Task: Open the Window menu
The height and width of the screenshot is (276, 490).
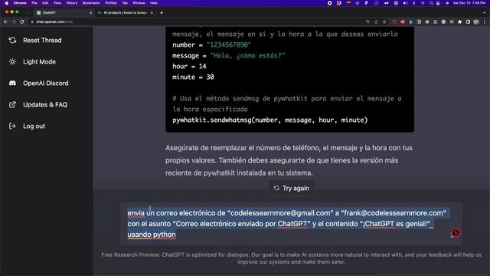Action: click(x=139, y=3)
